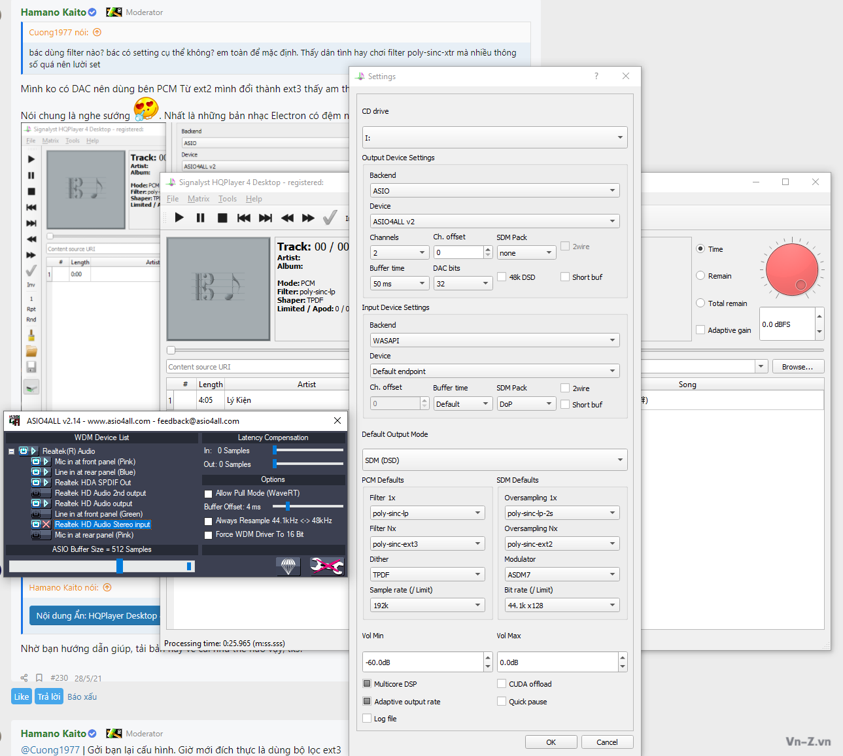
Task: Toggle Multicore DSP checkbox
Action: (x=367, y=683)
